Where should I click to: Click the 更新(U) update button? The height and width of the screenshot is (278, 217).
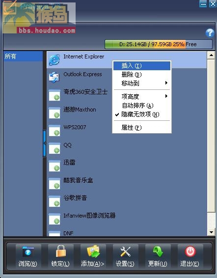point(158,256)
